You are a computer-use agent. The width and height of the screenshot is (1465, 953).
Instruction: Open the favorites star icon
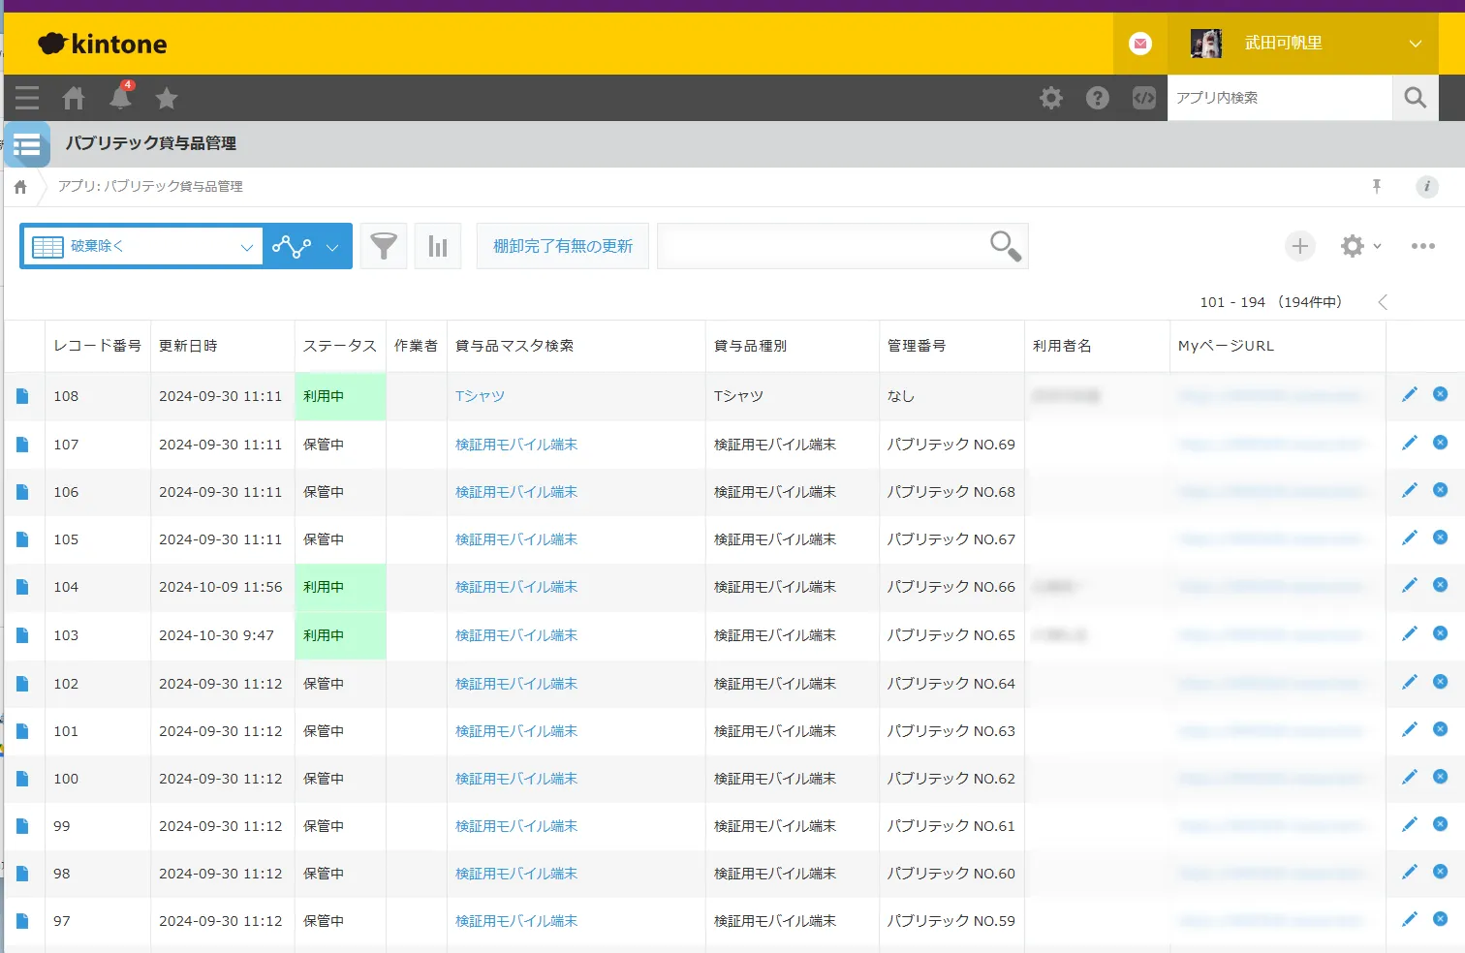[x=167, y=98]
